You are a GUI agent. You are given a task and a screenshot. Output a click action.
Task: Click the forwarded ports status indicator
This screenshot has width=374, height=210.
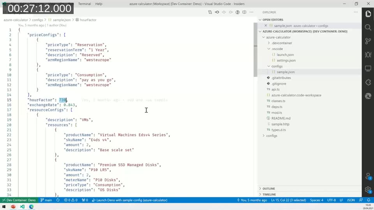click(x=85, y=200)
